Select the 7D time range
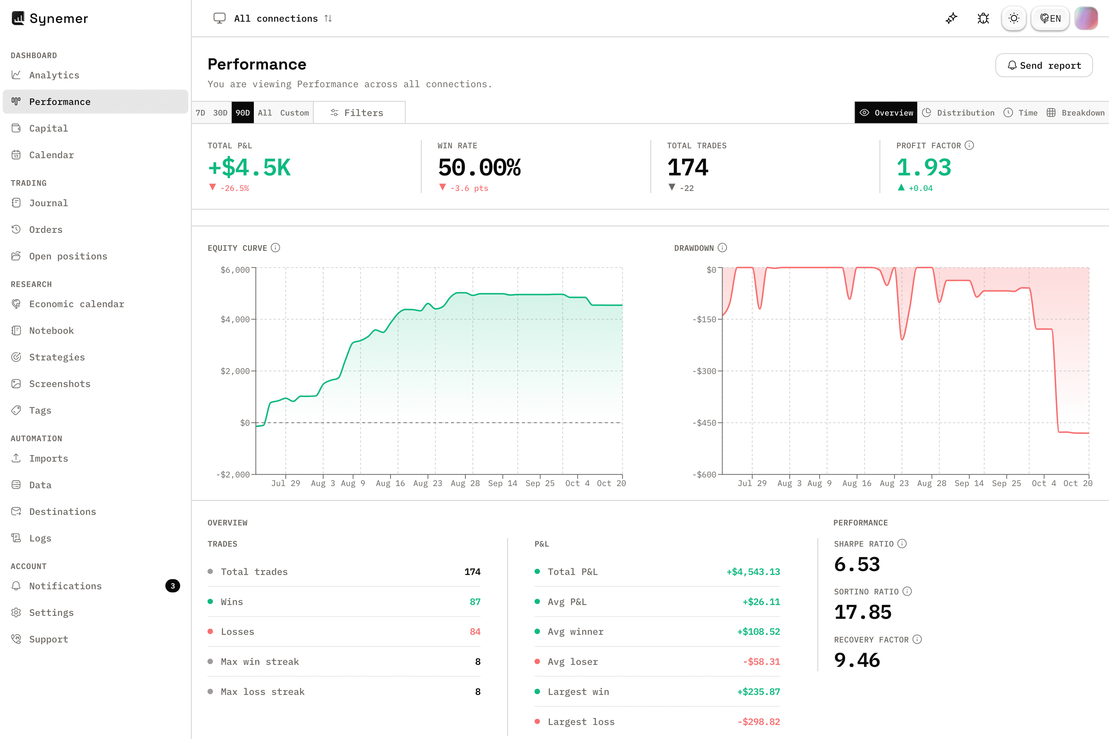The image size is (1109, 739). click(x=200, y=113)
